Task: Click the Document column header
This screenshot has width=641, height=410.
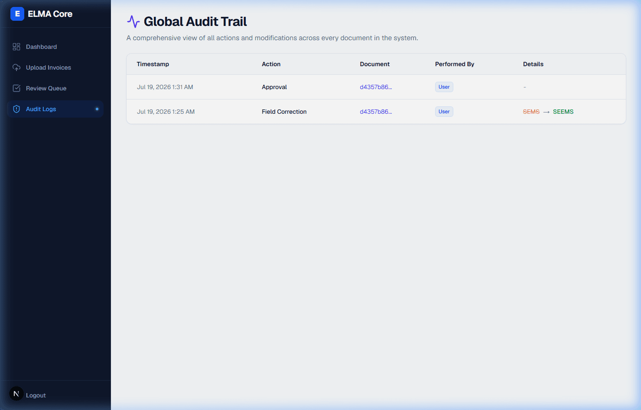Action: pos(375,64)
